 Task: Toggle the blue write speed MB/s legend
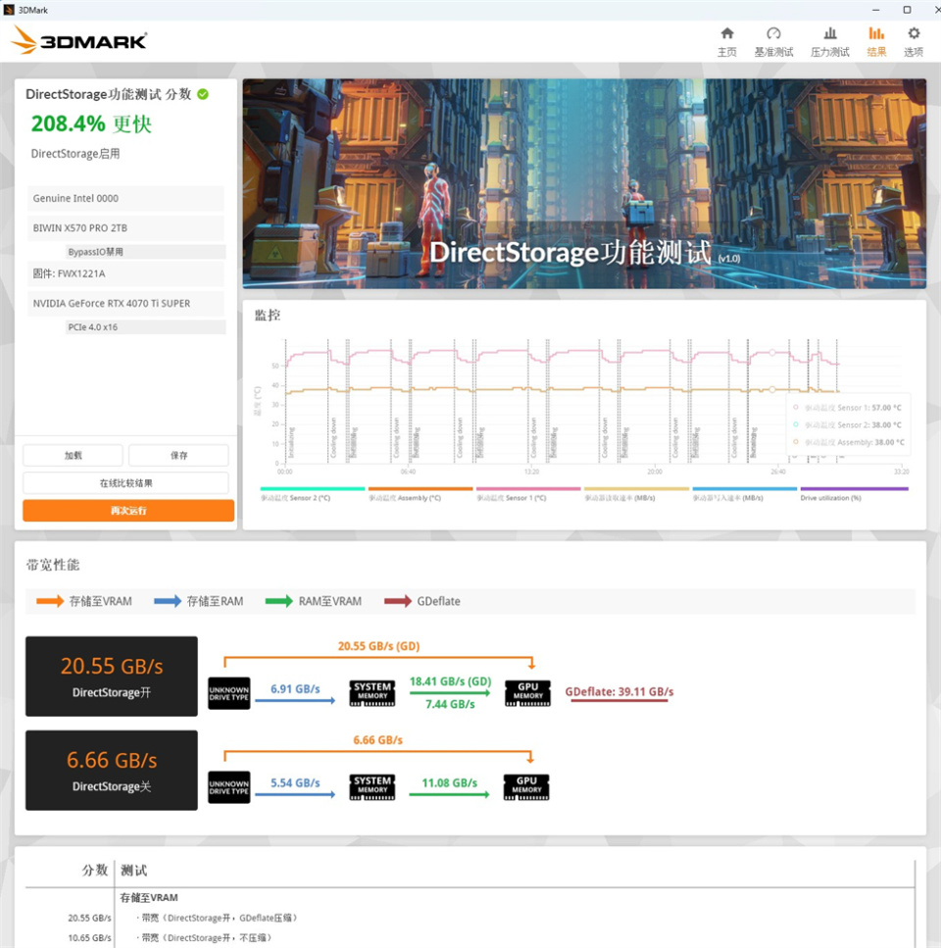point(745,494)
